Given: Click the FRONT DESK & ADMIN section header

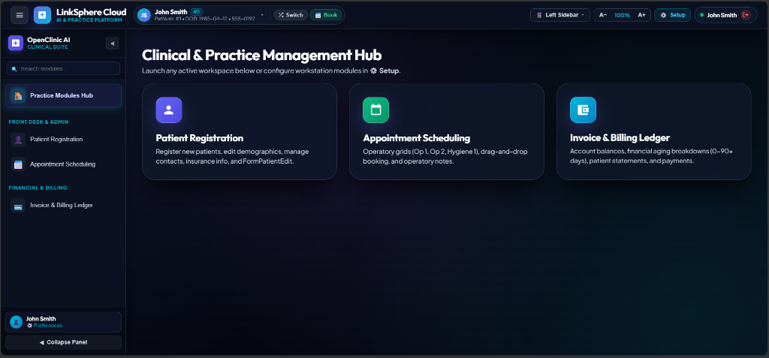Looking at the screenshot, I should coord(39,122).
